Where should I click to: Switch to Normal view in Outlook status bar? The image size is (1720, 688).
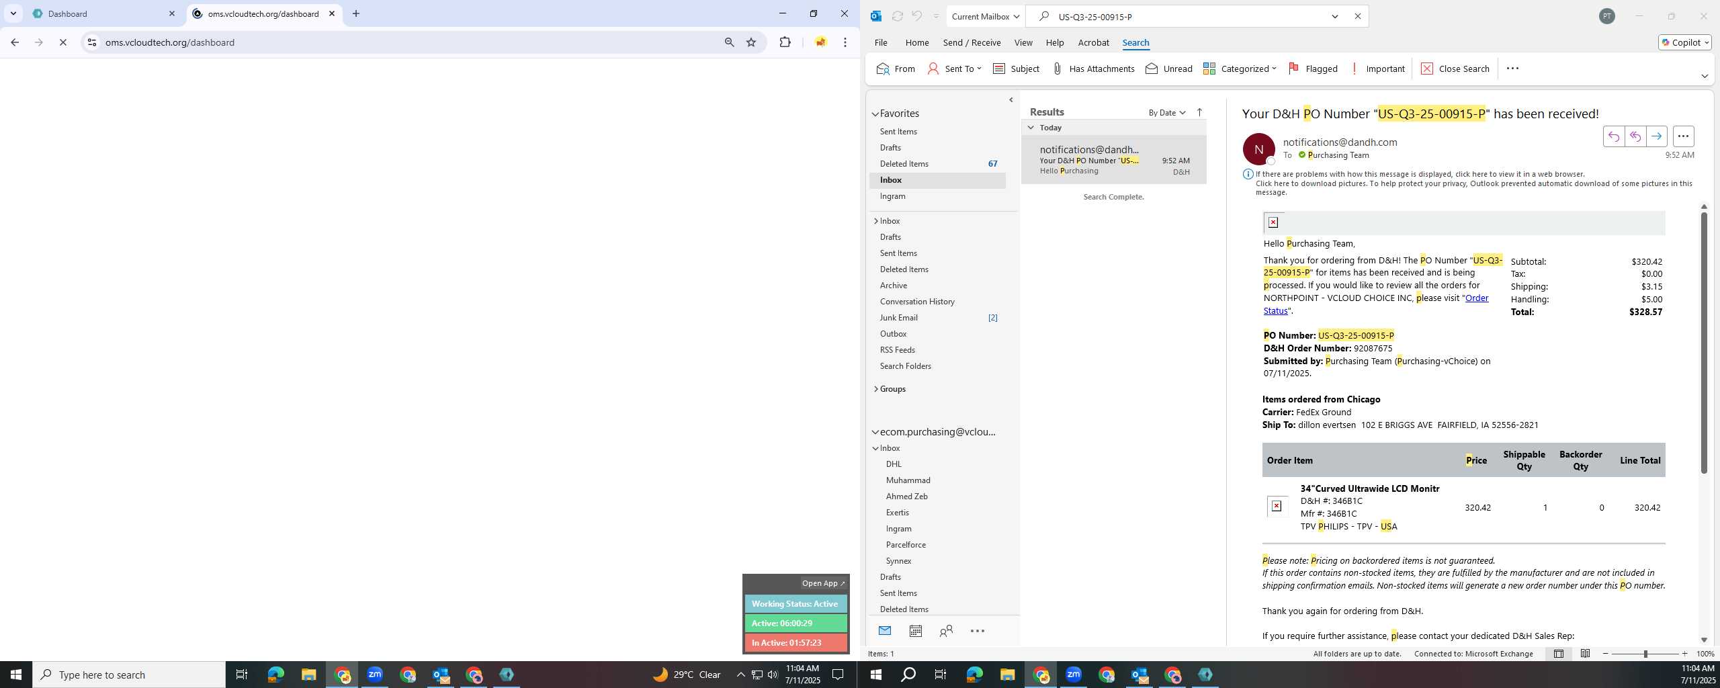click(1559, 654)
